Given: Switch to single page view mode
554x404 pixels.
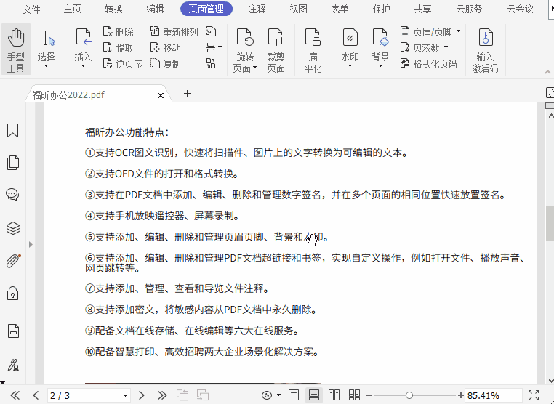Looking at the screenshot, I should (x=294, y=395).
